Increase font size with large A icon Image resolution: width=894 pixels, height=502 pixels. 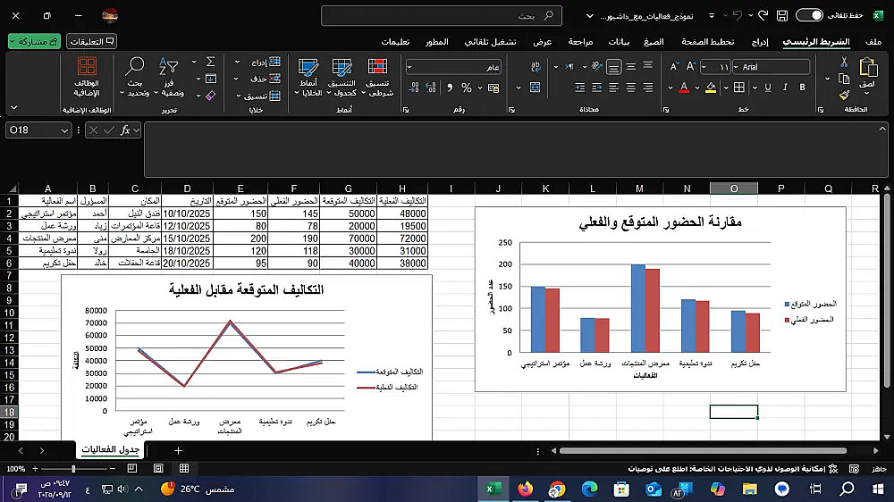pos(691,67)
